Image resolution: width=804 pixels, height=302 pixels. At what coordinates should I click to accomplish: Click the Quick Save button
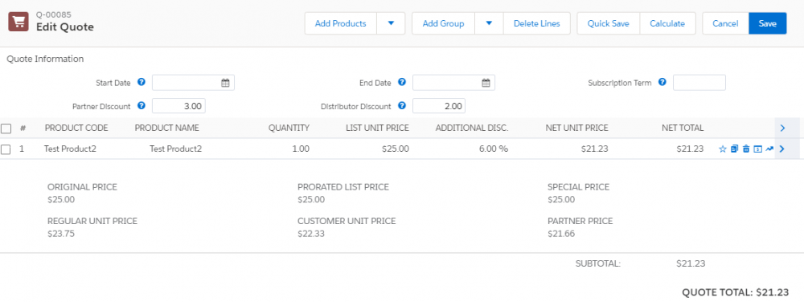[608, 23]
